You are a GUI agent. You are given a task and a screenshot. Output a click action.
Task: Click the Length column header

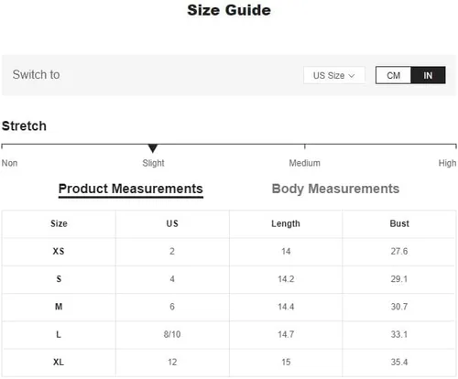click(286, 223)
